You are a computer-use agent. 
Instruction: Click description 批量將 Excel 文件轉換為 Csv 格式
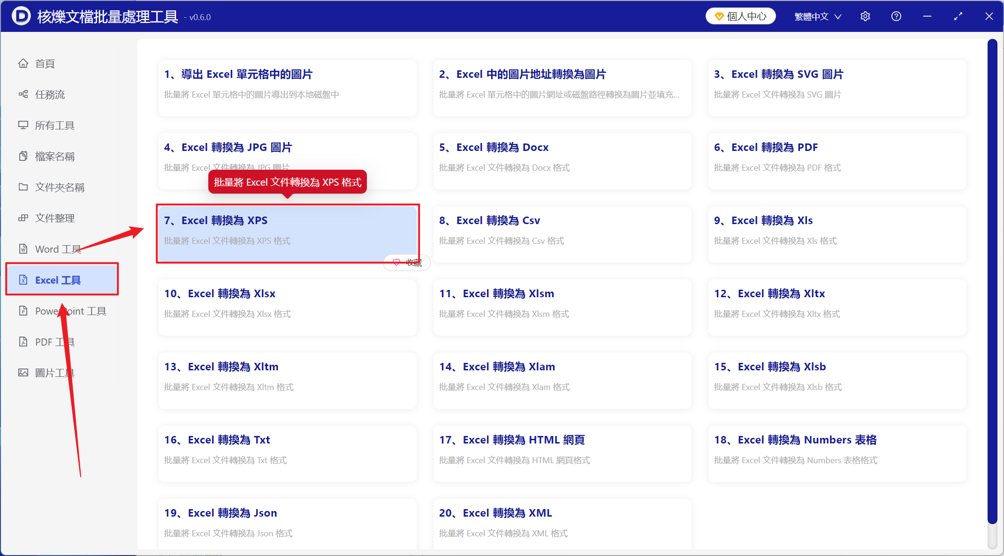pos(502,241)
